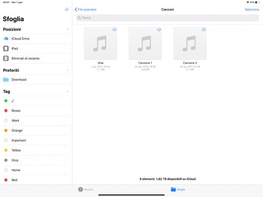The image size is (263, 197).
Task: Click the Download folder icon
Action: pyautogui.click(x=6, y=79)
